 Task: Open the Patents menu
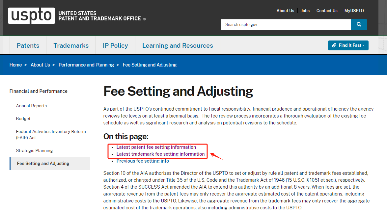[x=28, y=46]
